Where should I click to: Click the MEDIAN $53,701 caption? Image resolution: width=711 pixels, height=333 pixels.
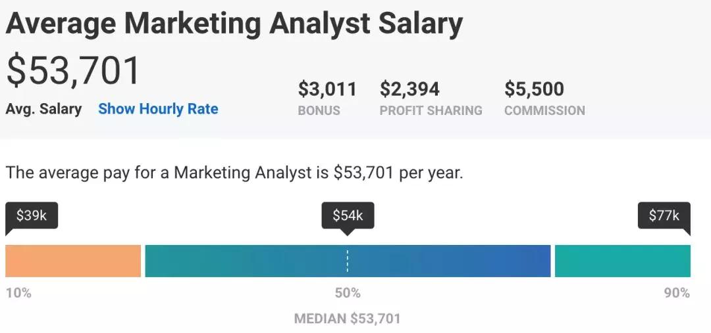(348, 318)
